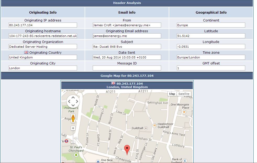This screenshot has width=257, height=163.
Task: Zoom in with the map plus button
Action: click(x=73, y=128)
